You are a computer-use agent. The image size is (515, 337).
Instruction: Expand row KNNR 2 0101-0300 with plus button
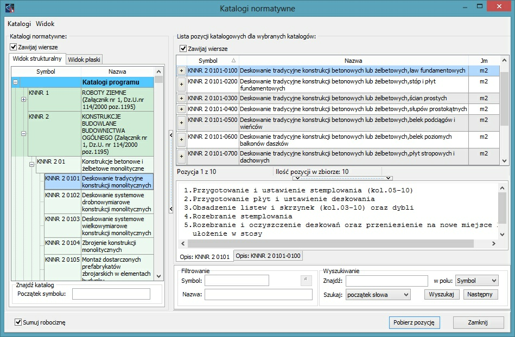point(181,99)
